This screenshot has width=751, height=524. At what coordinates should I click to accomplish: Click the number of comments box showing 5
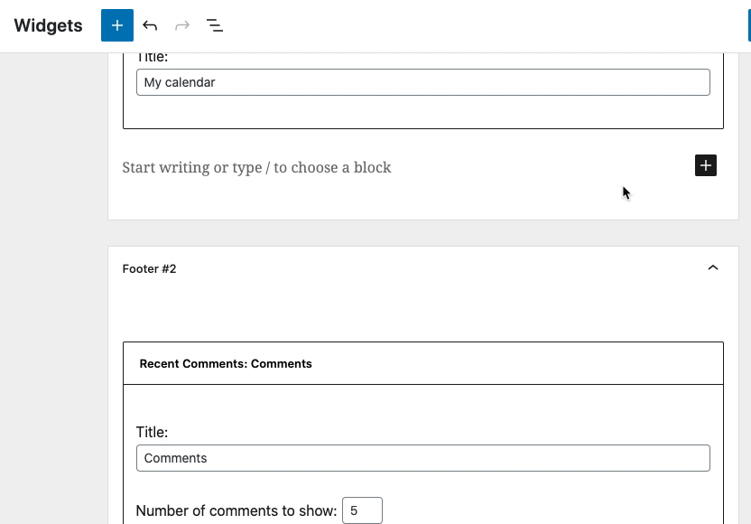point(361,510)
